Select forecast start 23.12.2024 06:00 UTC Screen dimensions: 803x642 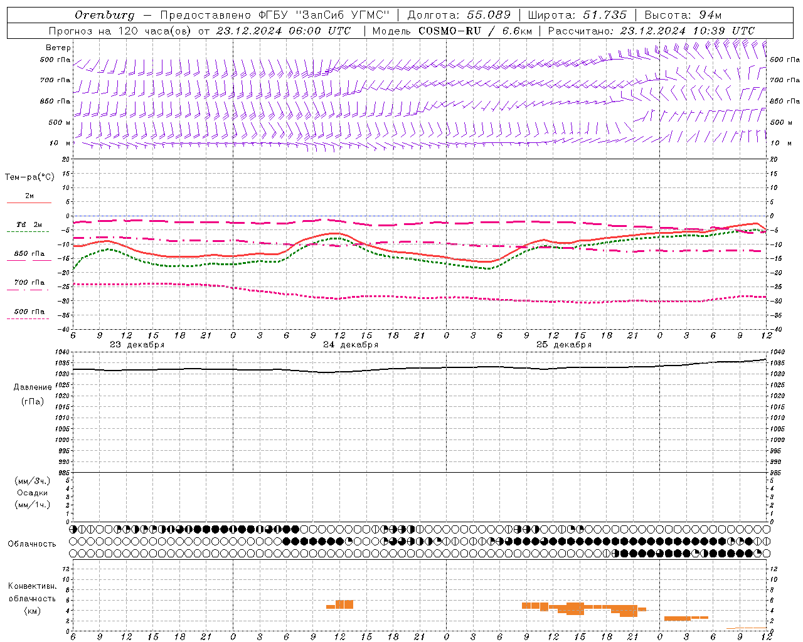coord(284,31)
